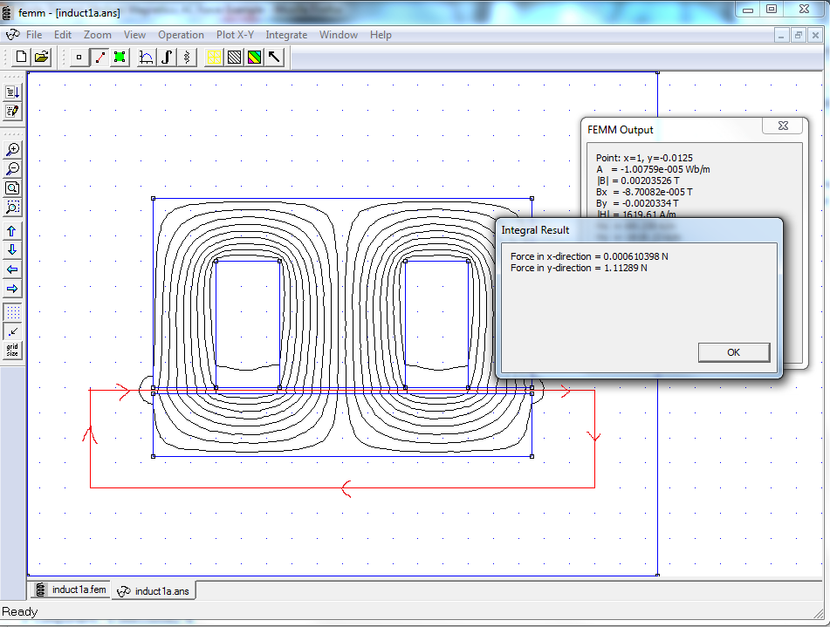Open the Zoom menu

click(x=98, y=35)
